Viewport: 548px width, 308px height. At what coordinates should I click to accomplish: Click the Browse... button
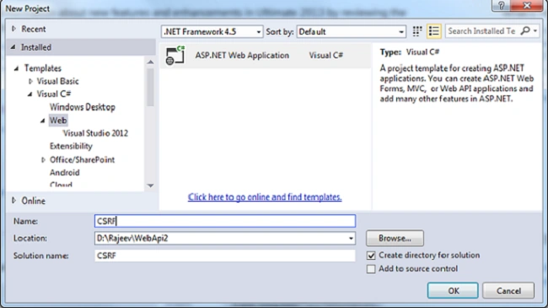click(395, 238)
